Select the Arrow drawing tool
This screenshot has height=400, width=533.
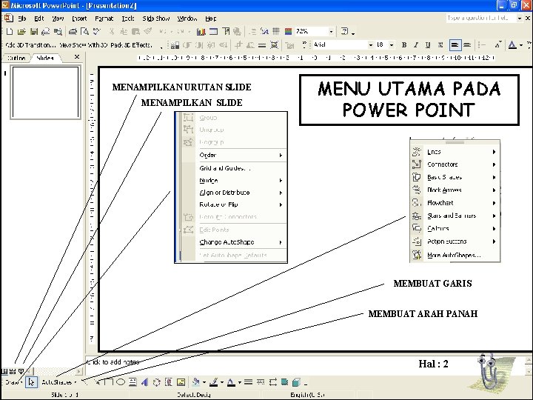tap(97, 382)
